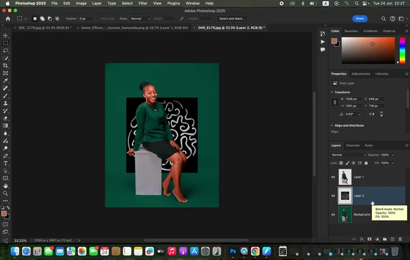This screenshot has width=410, height=260.
Task: Select the Brush tool
Action: coord(6,96)
